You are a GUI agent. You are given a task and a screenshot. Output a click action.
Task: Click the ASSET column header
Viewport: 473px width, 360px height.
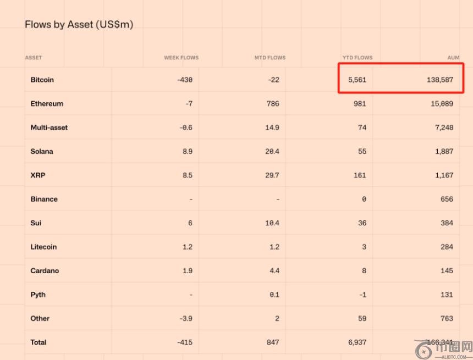(34, 58)
